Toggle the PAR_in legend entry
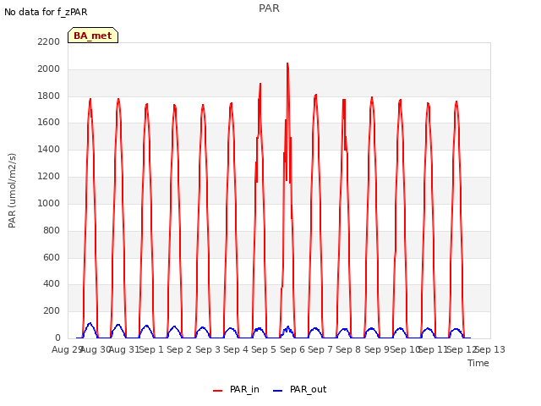The width and height of the screenshot is (541, 406). [x=236, y=389]
